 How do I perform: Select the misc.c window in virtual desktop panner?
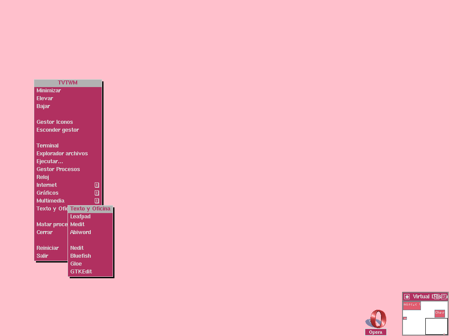[412, 305]
